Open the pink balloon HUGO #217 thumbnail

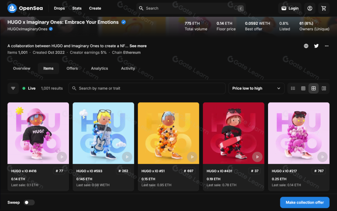tap(299, 133)
